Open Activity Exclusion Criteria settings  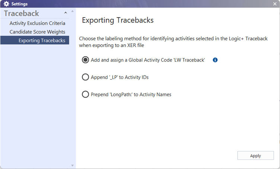[x=37, y=23]
